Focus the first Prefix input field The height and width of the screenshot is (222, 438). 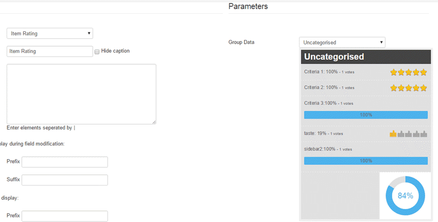65,162
